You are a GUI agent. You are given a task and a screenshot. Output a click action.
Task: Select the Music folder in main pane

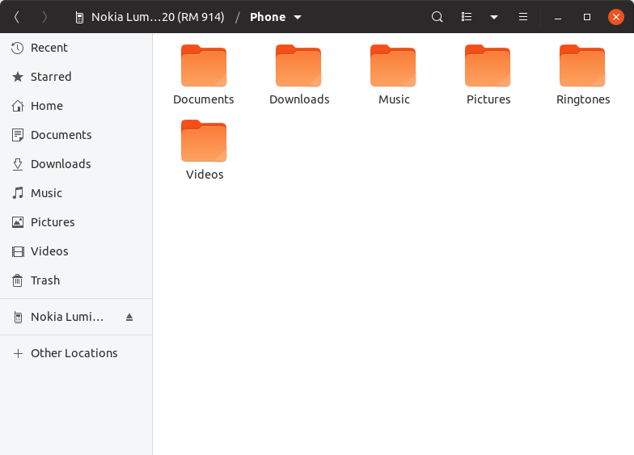pos(393,66)
